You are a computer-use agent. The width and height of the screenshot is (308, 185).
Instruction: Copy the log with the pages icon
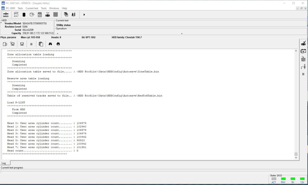[x=41, y=44]
